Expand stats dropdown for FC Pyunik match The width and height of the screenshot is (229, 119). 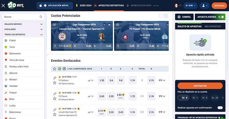coord(91,96)
